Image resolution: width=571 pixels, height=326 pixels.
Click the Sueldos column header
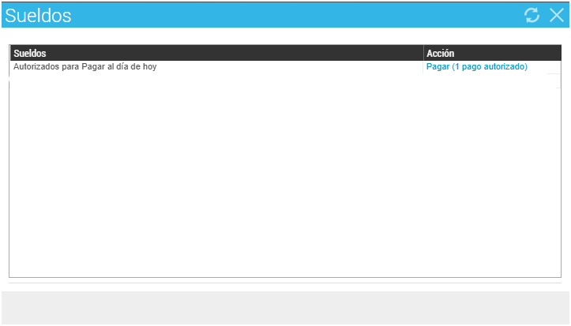[x=30, y=53]
